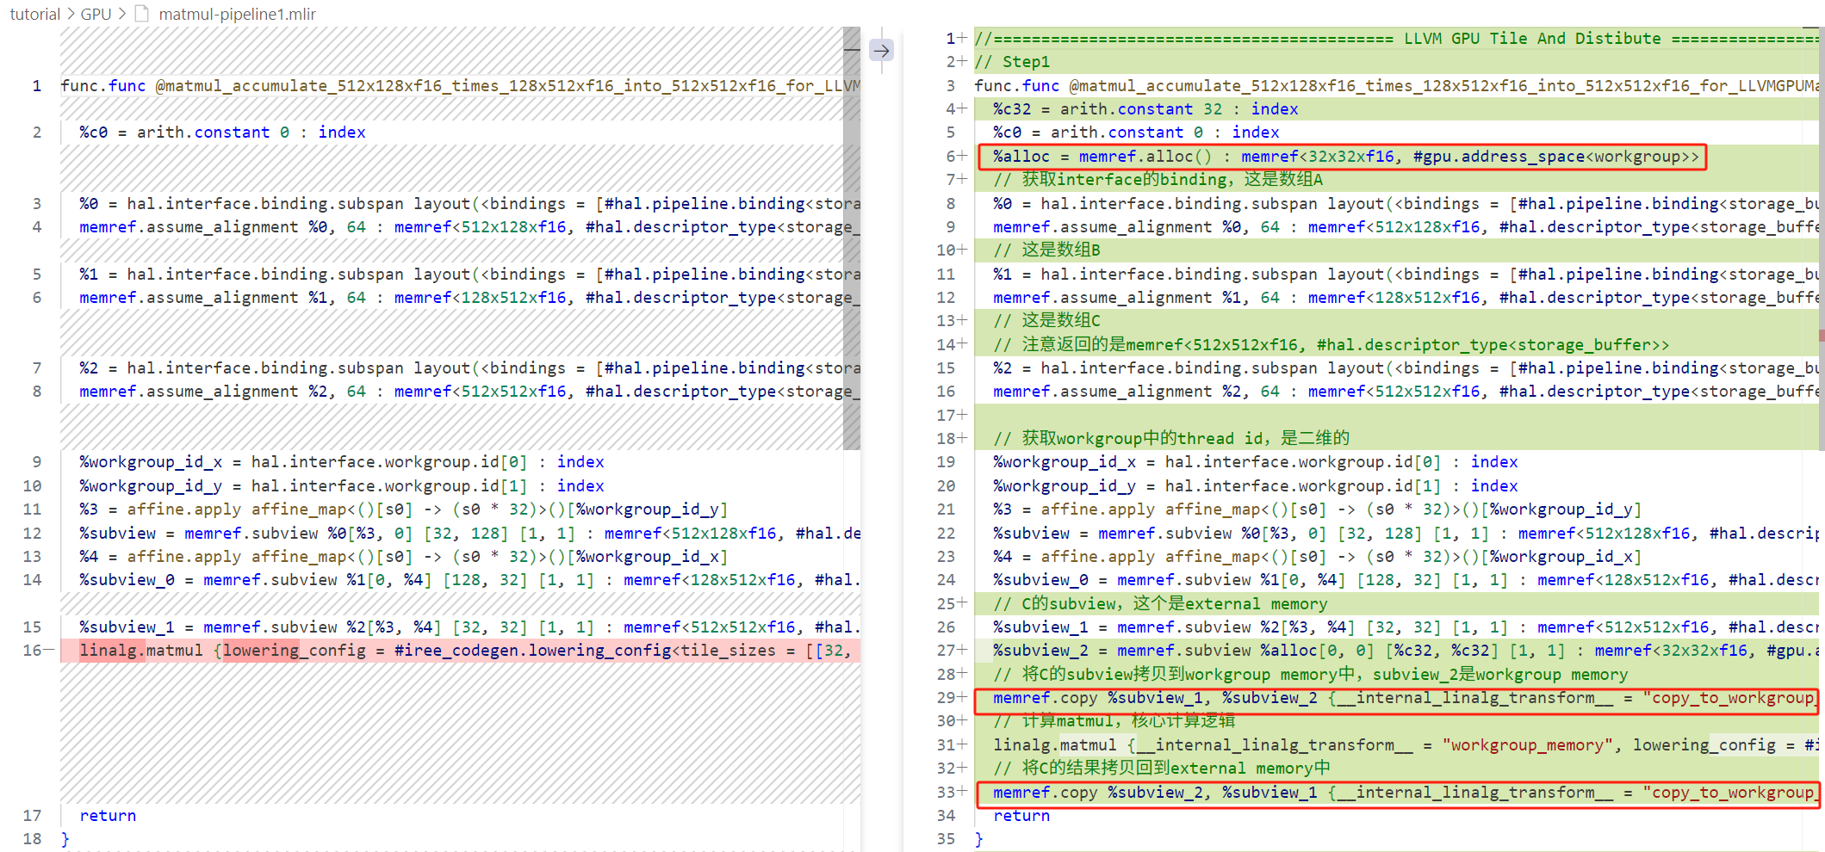Click the left pane's vertical scrollbar thumb
The width and height of the screenshot is (1825, 852).
pyautogui.click(x=851, y=241)
